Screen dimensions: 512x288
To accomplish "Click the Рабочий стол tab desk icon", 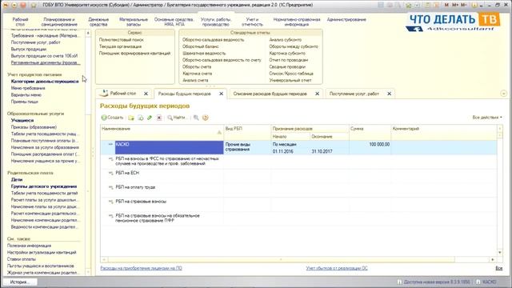I will 104,93.
